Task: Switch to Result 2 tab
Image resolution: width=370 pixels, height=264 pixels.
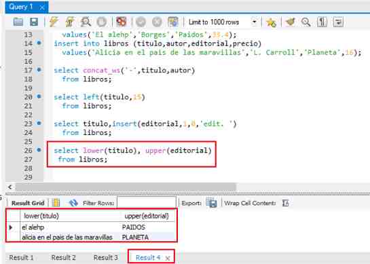Action: [x=63, y=258]
